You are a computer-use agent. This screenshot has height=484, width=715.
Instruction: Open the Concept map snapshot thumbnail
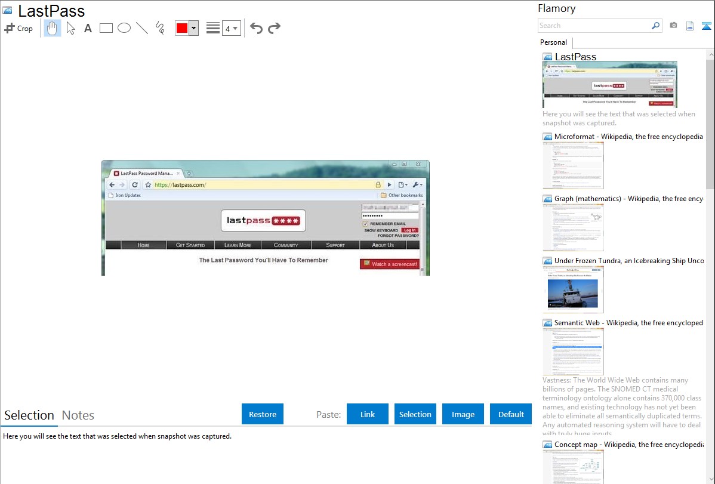573,467
